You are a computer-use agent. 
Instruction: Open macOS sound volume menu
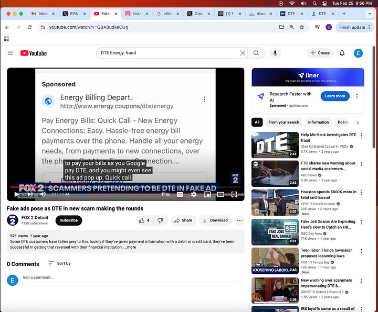point(303,3)
